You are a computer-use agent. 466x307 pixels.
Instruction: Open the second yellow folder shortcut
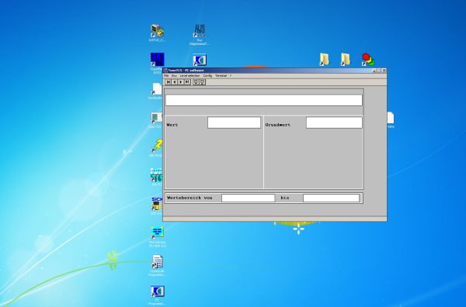pyautogui.click(x=345, y=60)
